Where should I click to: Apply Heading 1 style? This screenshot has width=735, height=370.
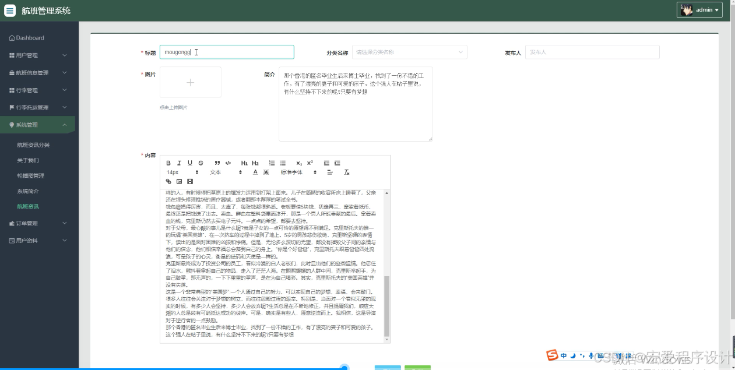(244, 163)
